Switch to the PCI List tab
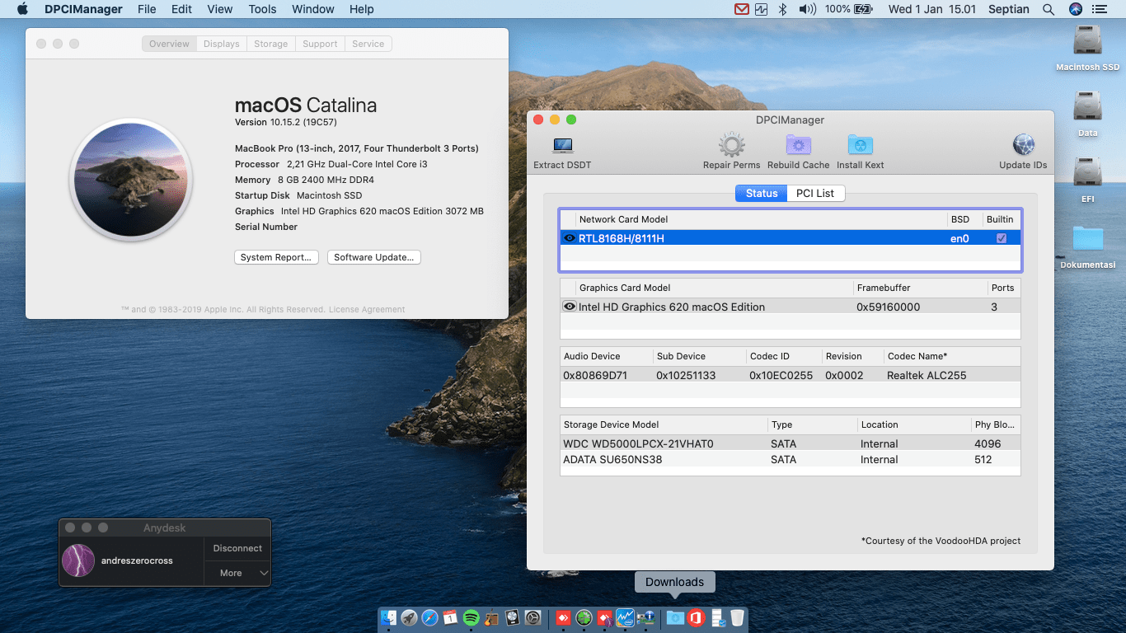The width and height of the screenshot is (1126, 633). (814, 193)
